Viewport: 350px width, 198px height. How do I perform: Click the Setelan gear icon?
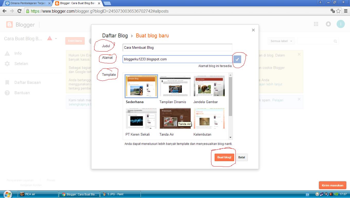tap(7, 64)
